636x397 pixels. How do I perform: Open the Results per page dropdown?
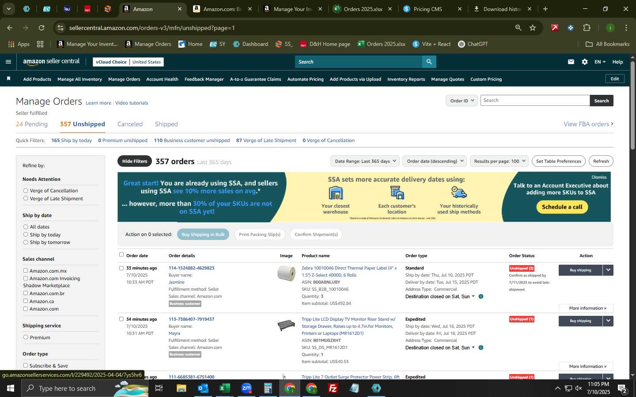(499, 161)
